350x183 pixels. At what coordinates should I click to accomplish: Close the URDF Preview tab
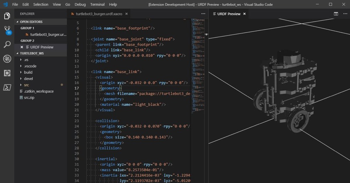pyautogui.click(x=244, y=14)
